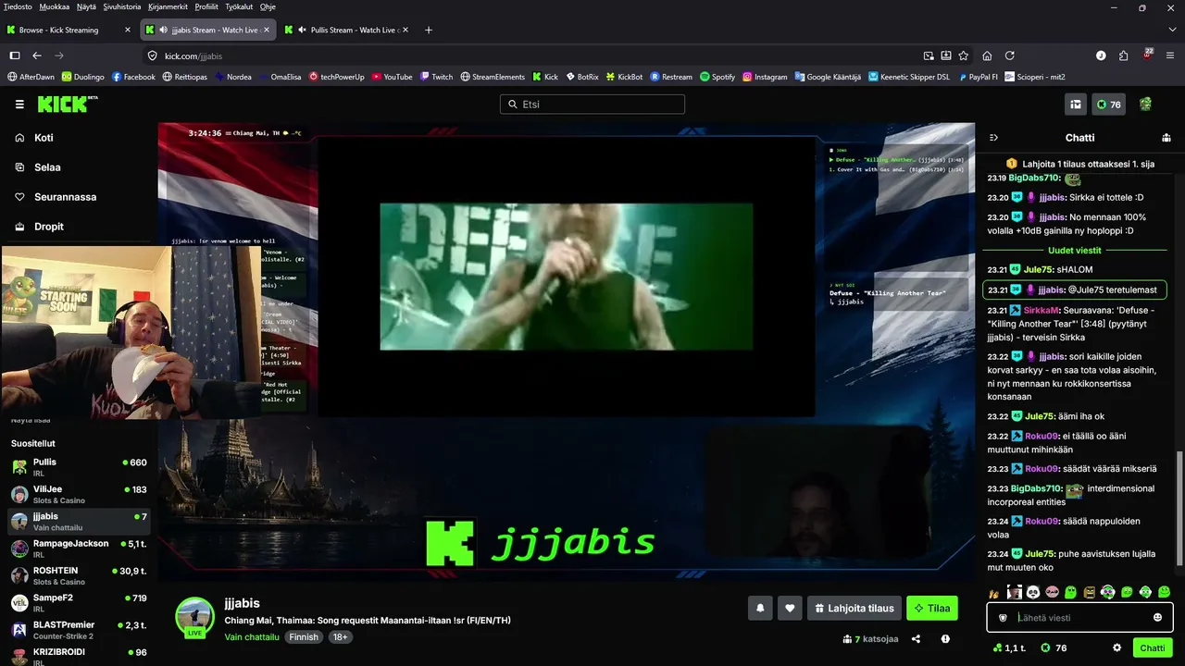Viewport: 1185px width, 666px height.
Task: Go to Firefox home page
Action: 987,55
